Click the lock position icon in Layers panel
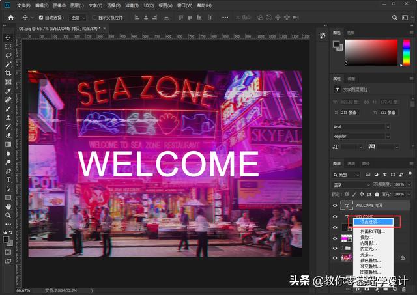Image resolution: width=417 pixels, height=295 pixels. click(x=362, y=194)
